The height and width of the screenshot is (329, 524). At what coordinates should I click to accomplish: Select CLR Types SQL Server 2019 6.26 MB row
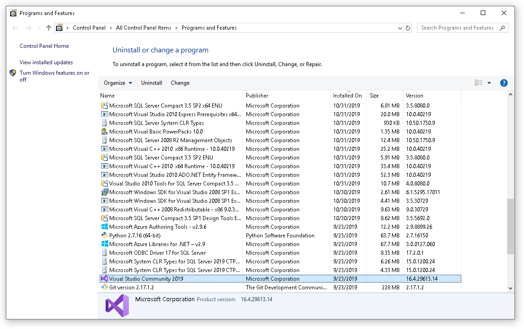(280, 262)
